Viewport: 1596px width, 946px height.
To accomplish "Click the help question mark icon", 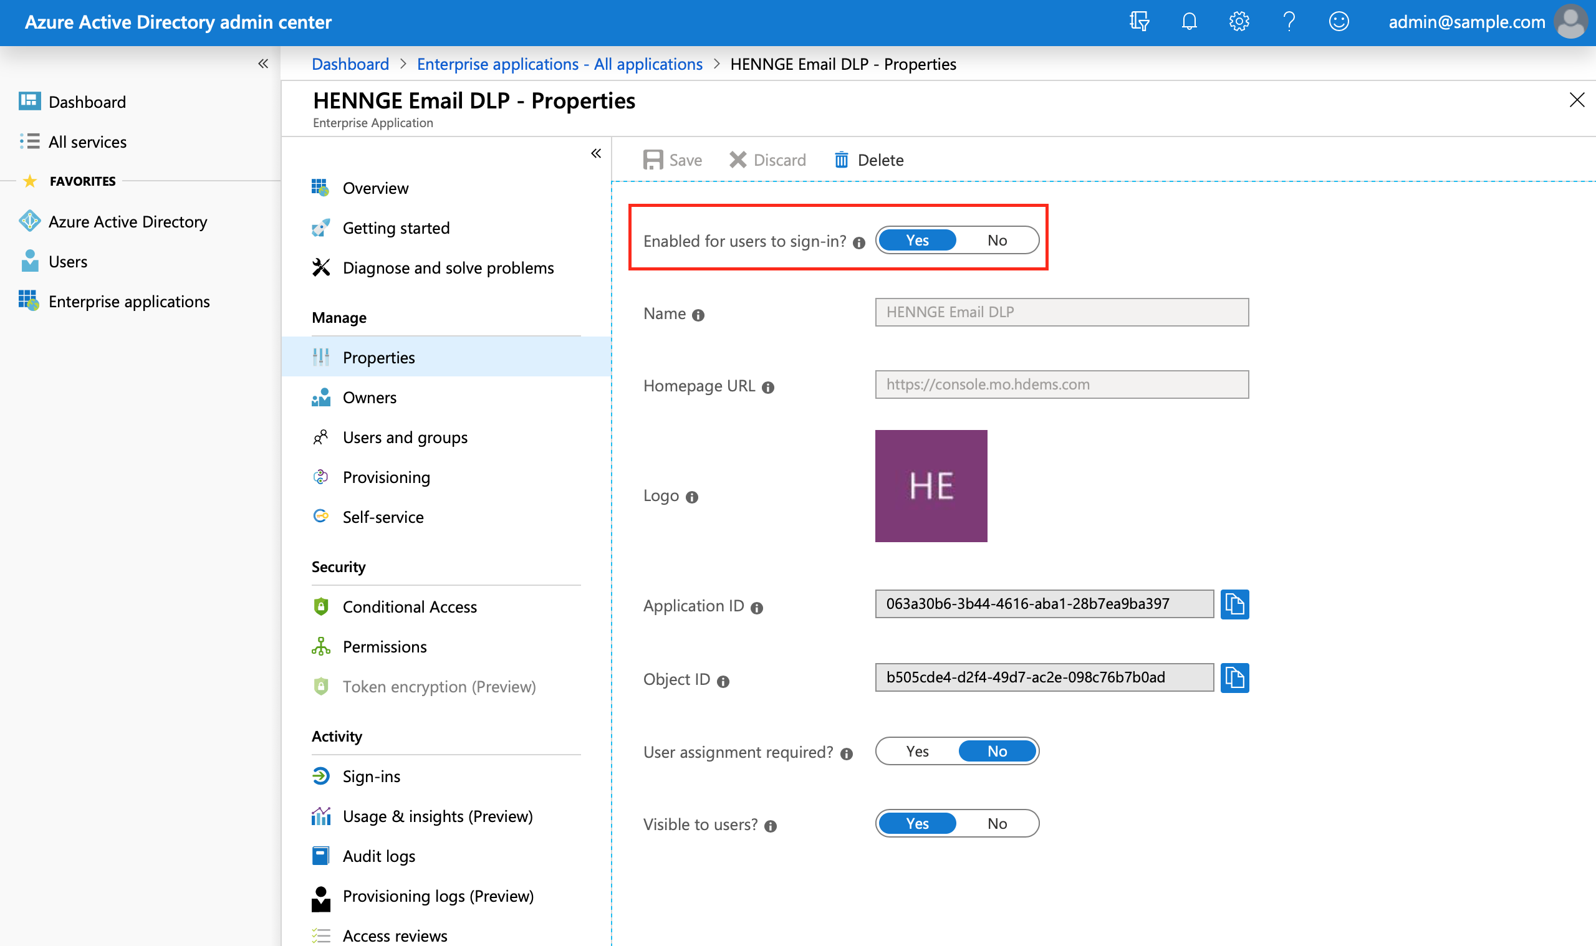I will tap(1289, 22).
